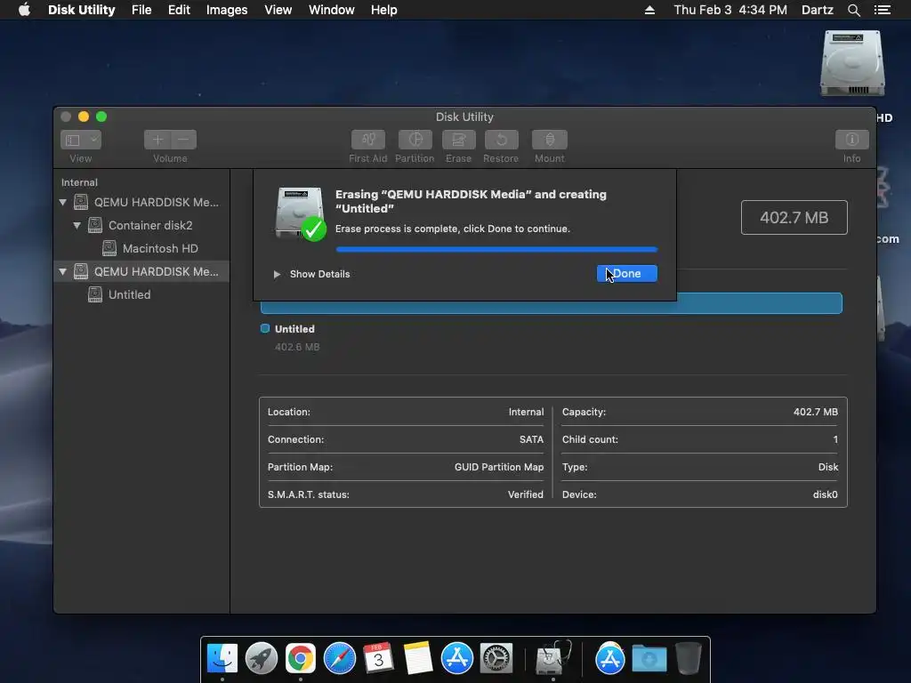Open the View menu in menu bar

(278, 10)
